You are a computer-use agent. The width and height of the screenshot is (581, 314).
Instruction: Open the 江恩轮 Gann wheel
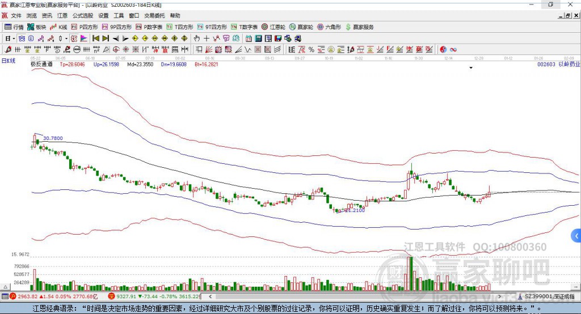coord(273,27)
